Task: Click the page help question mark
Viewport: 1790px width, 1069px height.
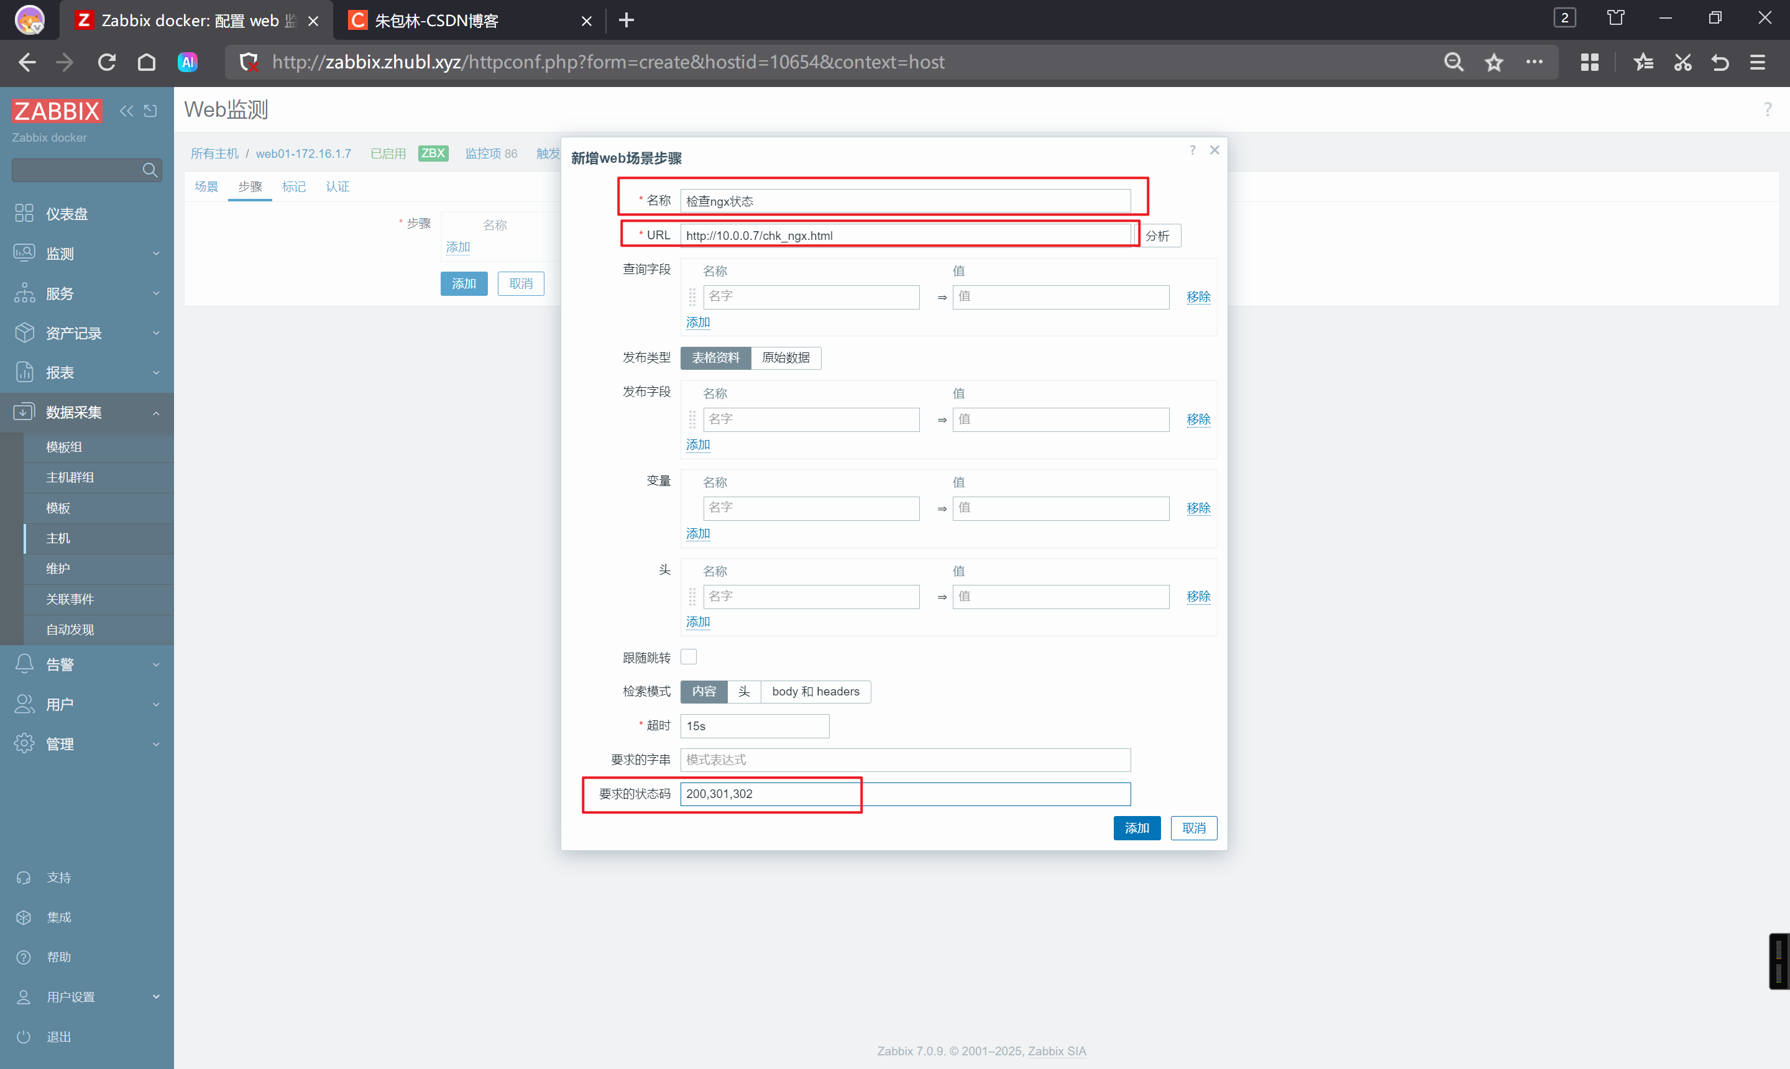Action: tap(1768, 109)
